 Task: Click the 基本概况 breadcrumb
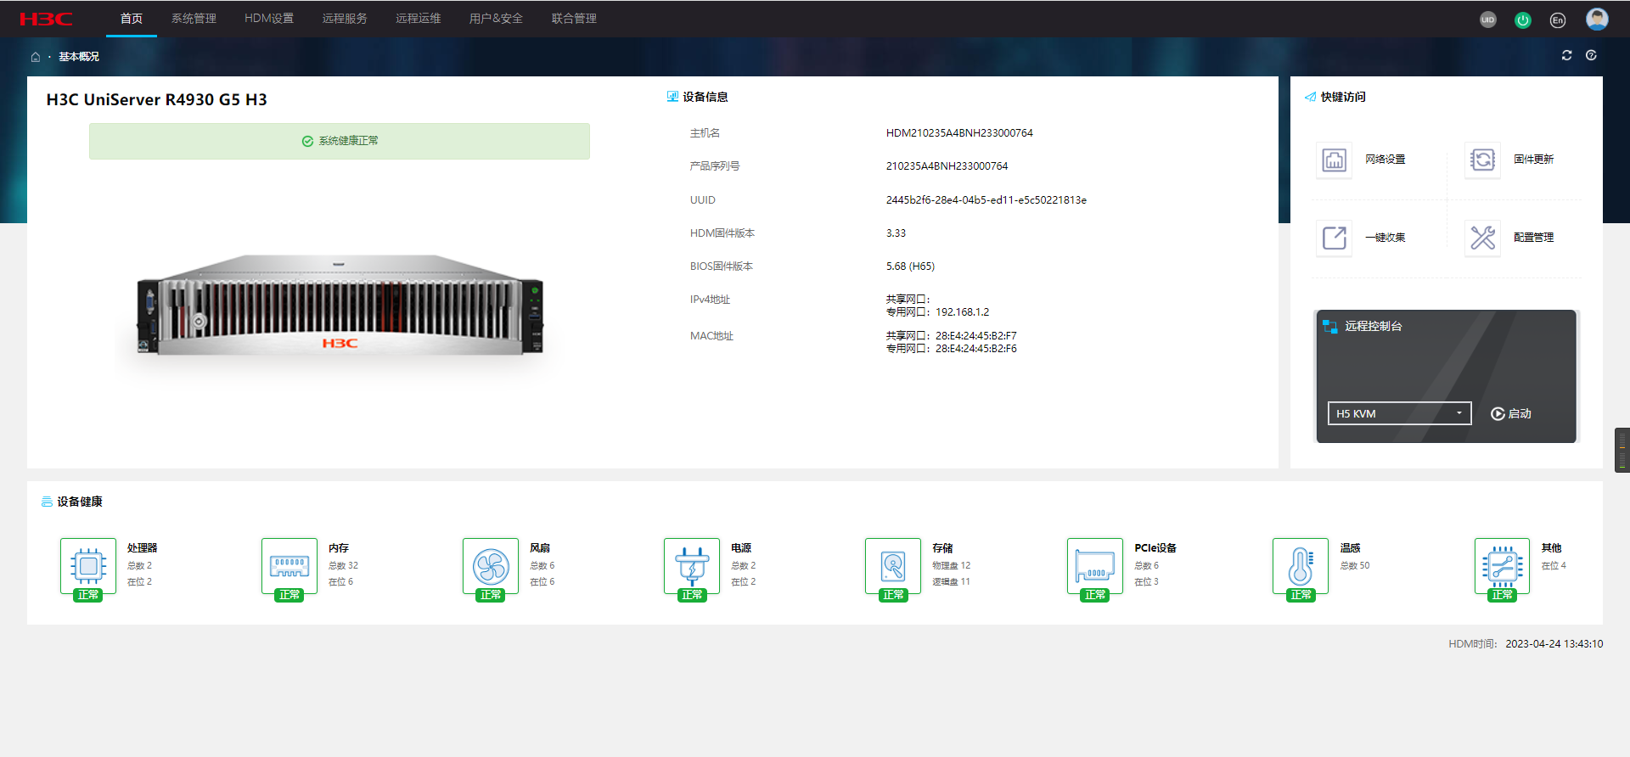(79, 57)
